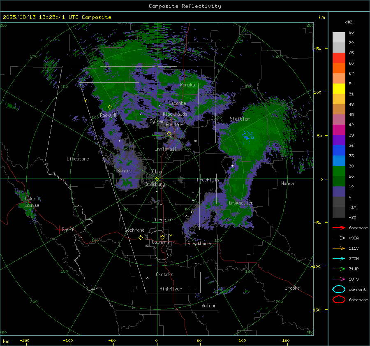
Task: Click the Stettler city label
Action: tap(240, 119)
